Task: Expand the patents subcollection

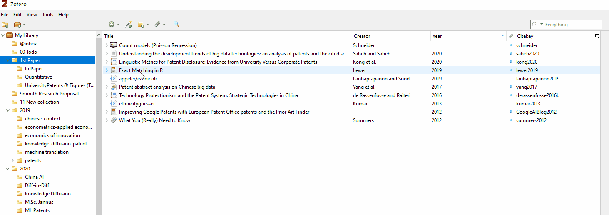Action: (13, 160)
